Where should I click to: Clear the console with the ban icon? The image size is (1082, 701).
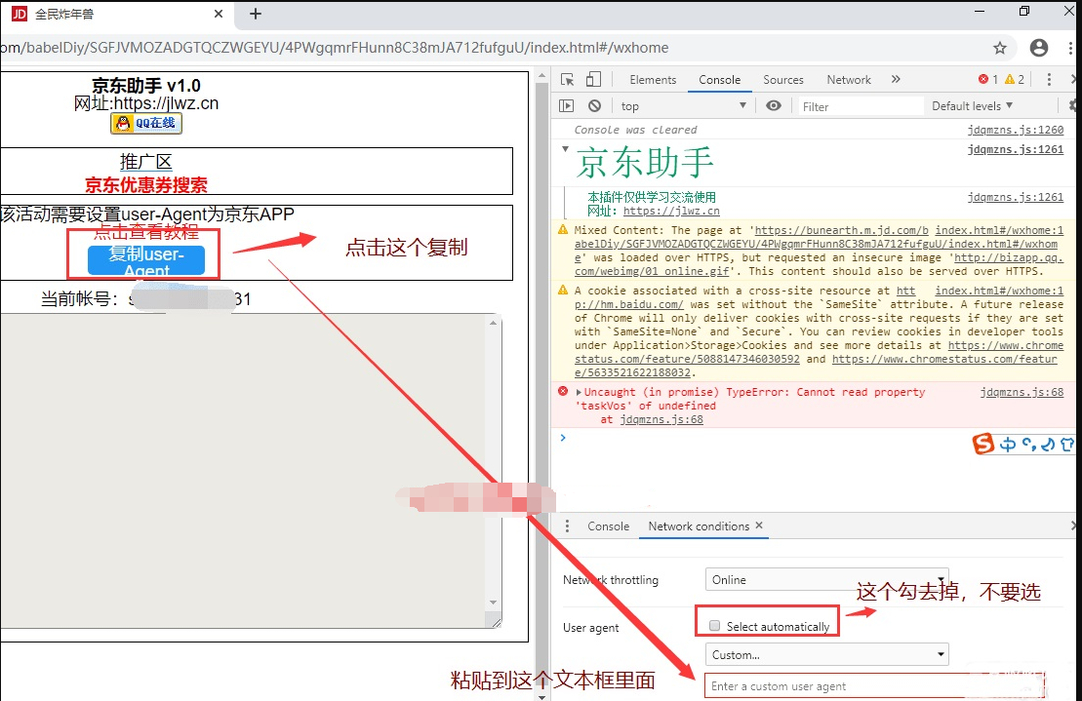(594, 105)
